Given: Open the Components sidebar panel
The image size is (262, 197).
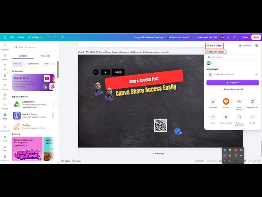Looking at the screenshot, I should (x=5, y=128).
